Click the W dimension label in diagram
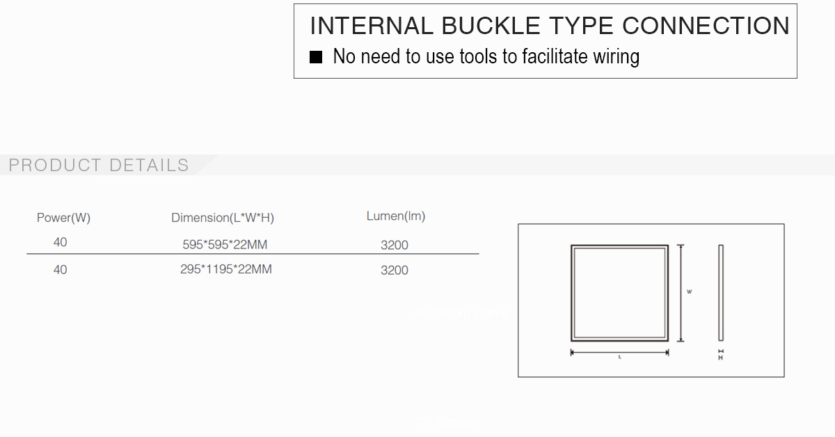Screen dimensions: 835x437 click(689, 292)
